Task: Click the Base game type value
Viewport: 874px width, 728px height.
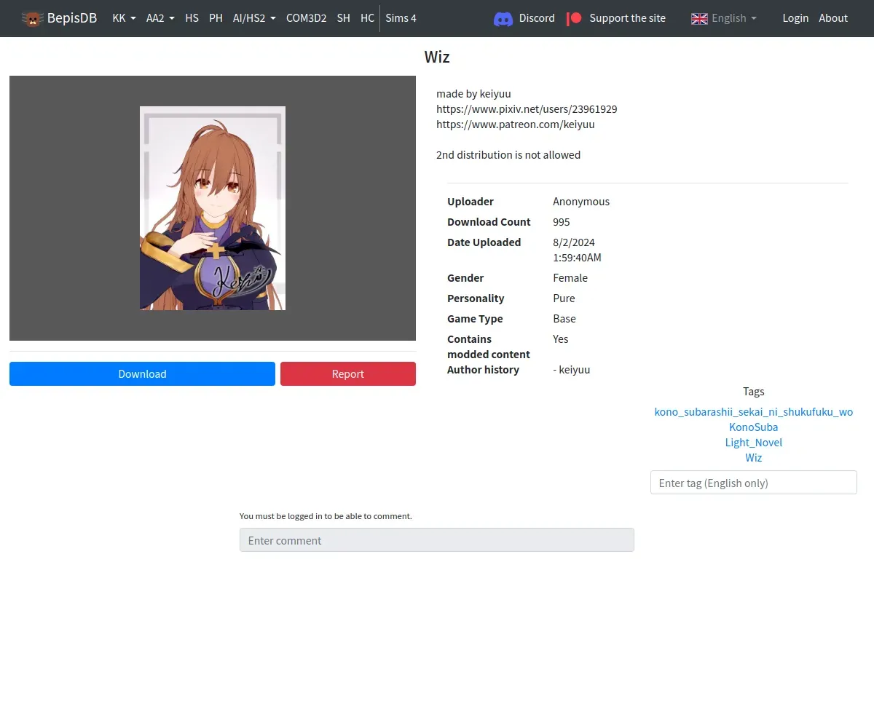Action: pos(564,319)
